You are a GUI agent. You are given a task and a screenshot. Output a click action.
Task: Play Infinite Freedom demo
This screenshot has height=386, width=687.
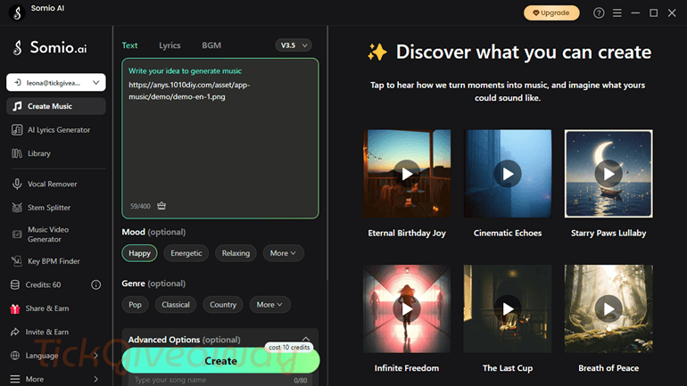point(407,309)
